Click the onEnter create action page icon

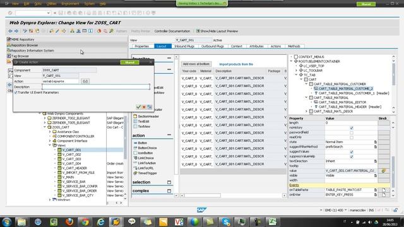coord(384,195)
